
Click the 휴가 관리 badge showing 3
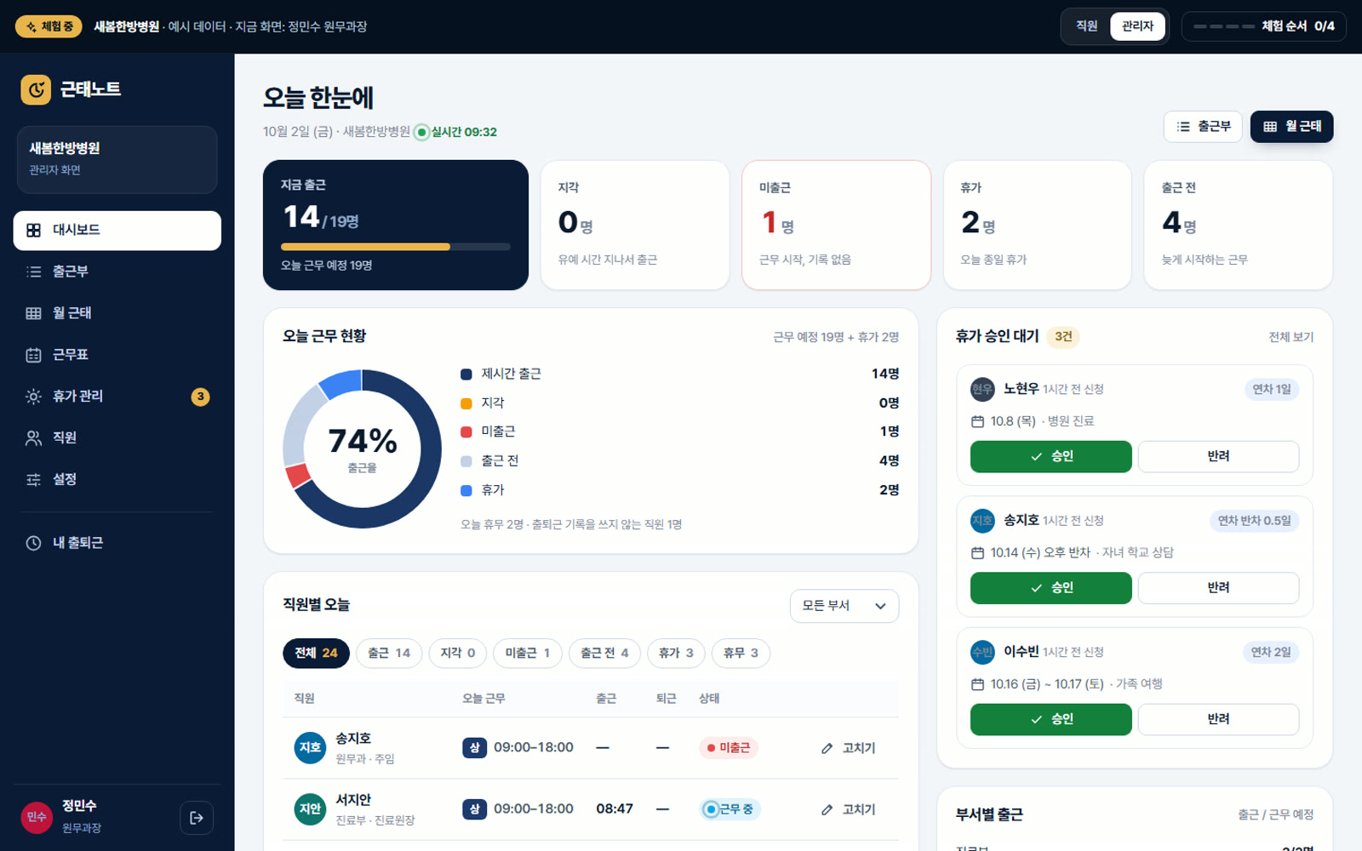[200, 397]
